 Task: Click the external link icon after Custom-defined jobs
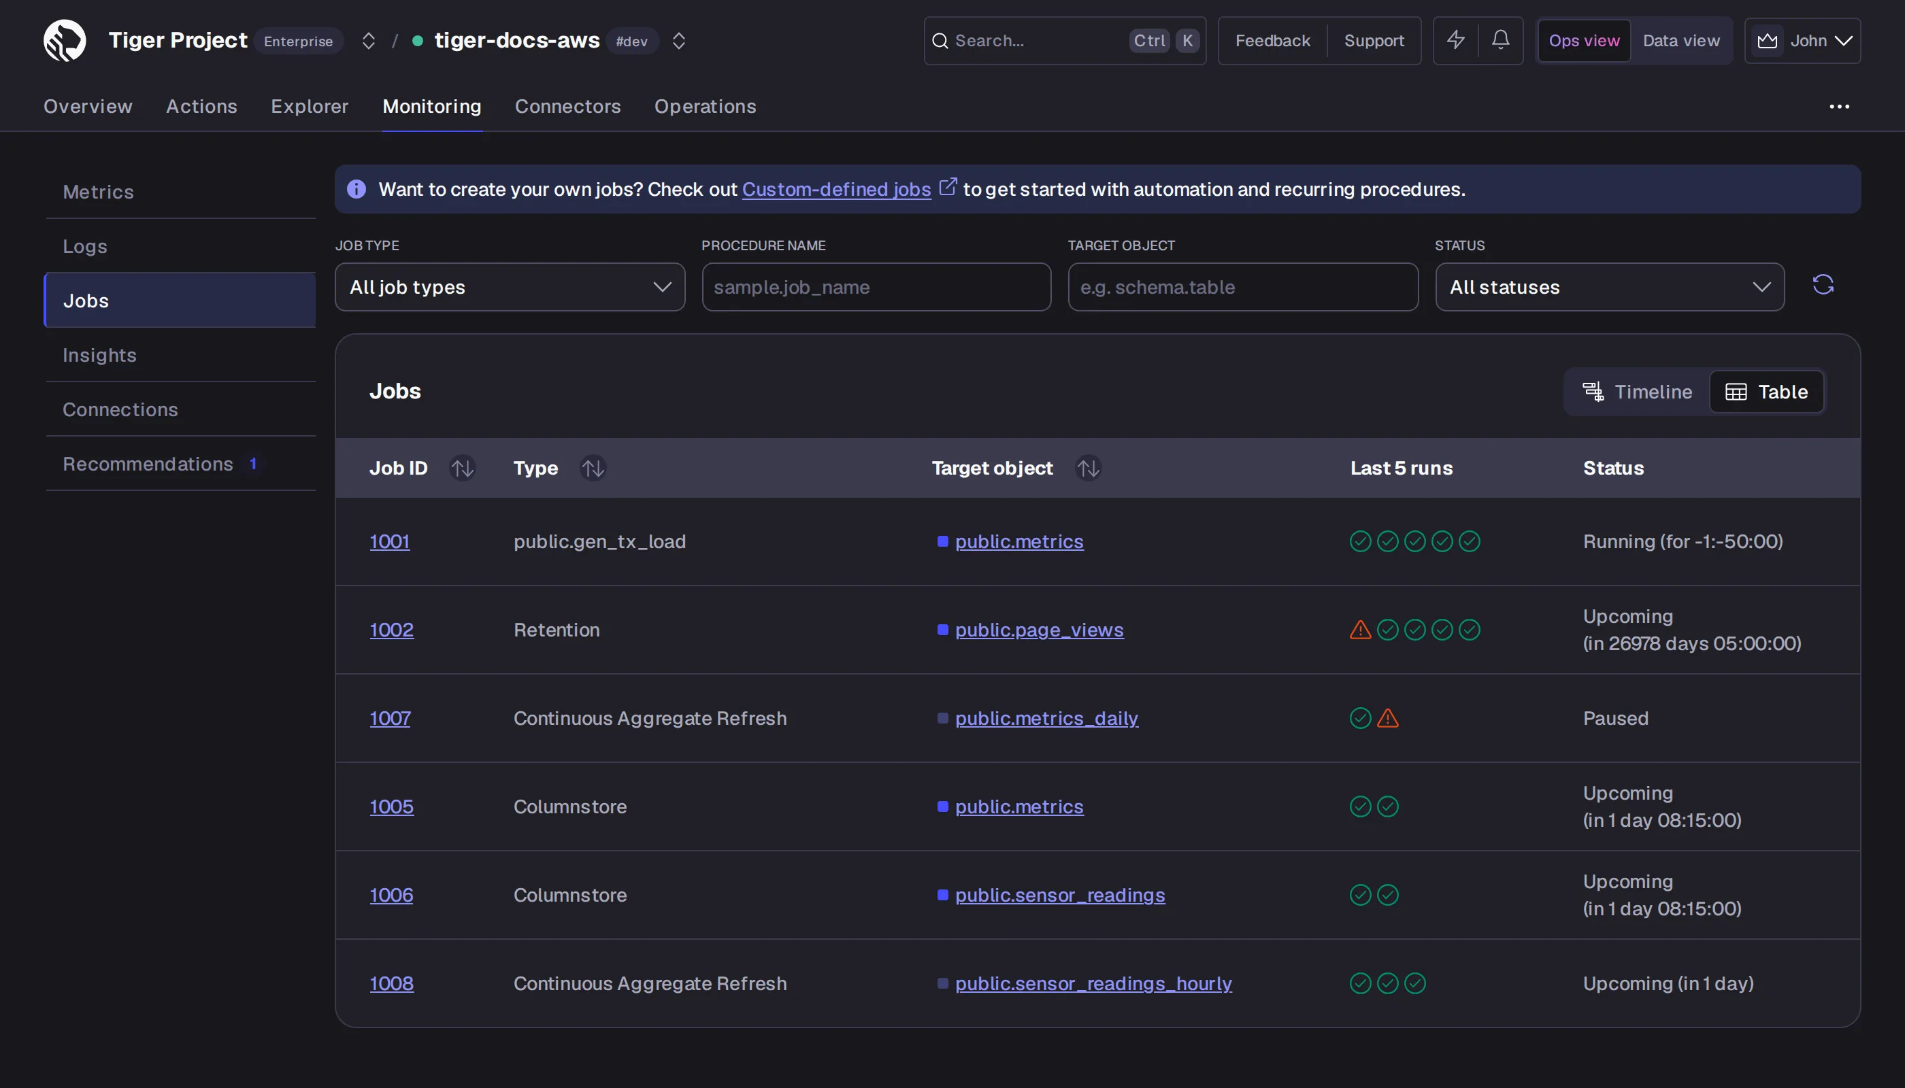[947, 186]
